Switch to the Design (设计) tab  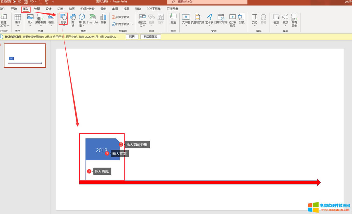tap(49, 9)
